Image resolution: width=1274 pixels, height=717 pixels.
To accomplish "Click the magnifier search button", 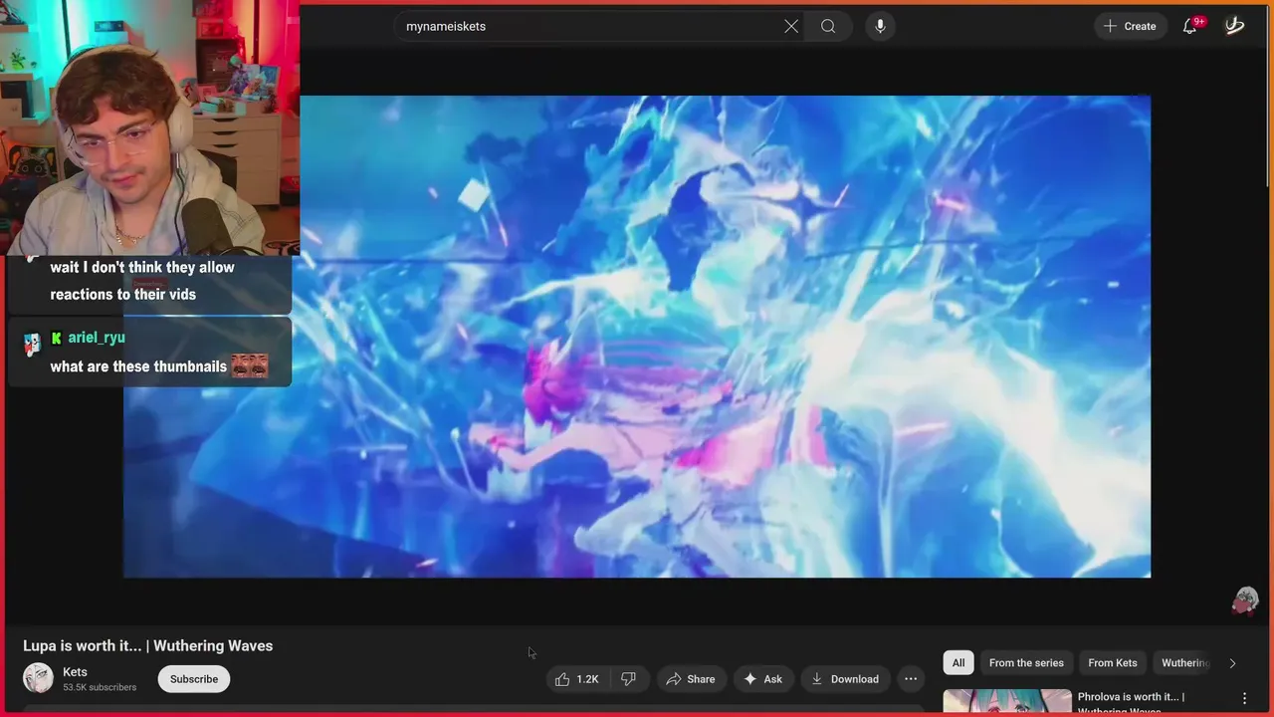I will tap(828, 26).
